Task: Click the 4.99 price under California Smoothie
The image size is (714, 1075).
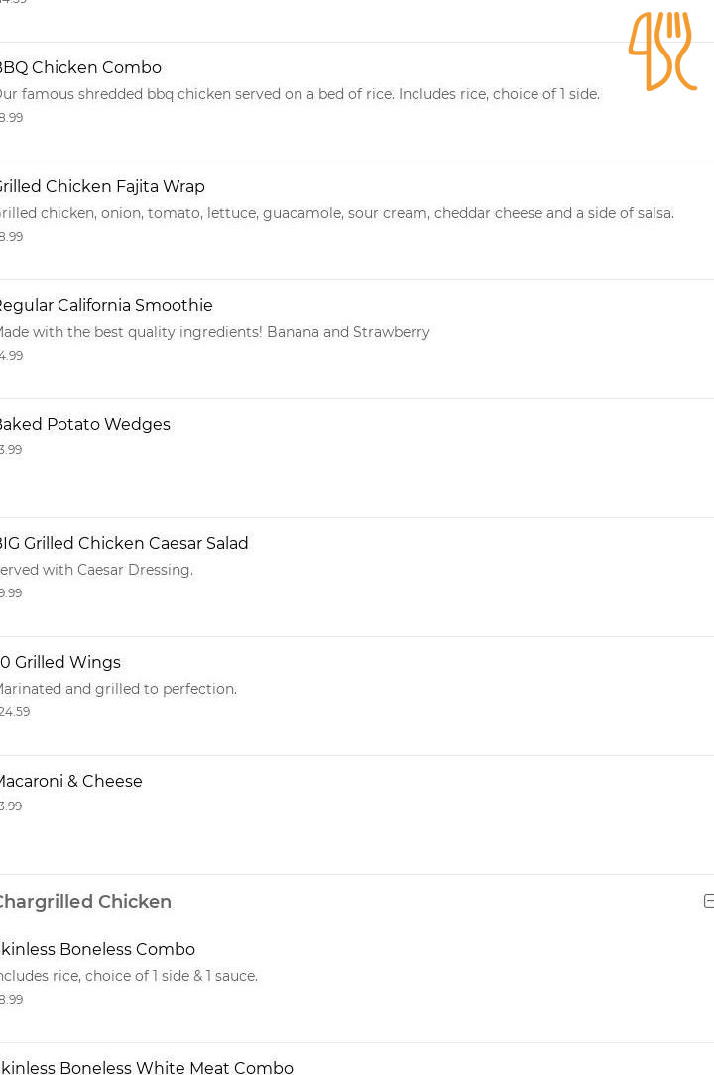Action: pos(11,355)
